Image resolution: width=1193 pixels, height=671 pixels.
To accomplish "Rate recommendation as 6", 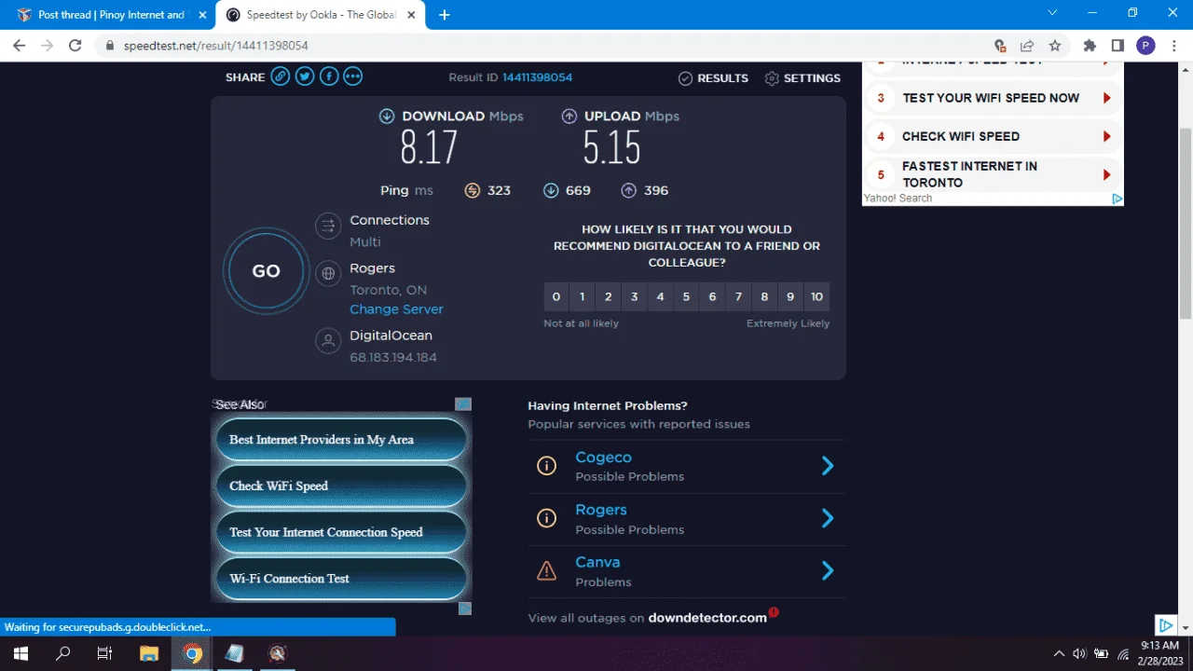I will click(x=713, y=296).
